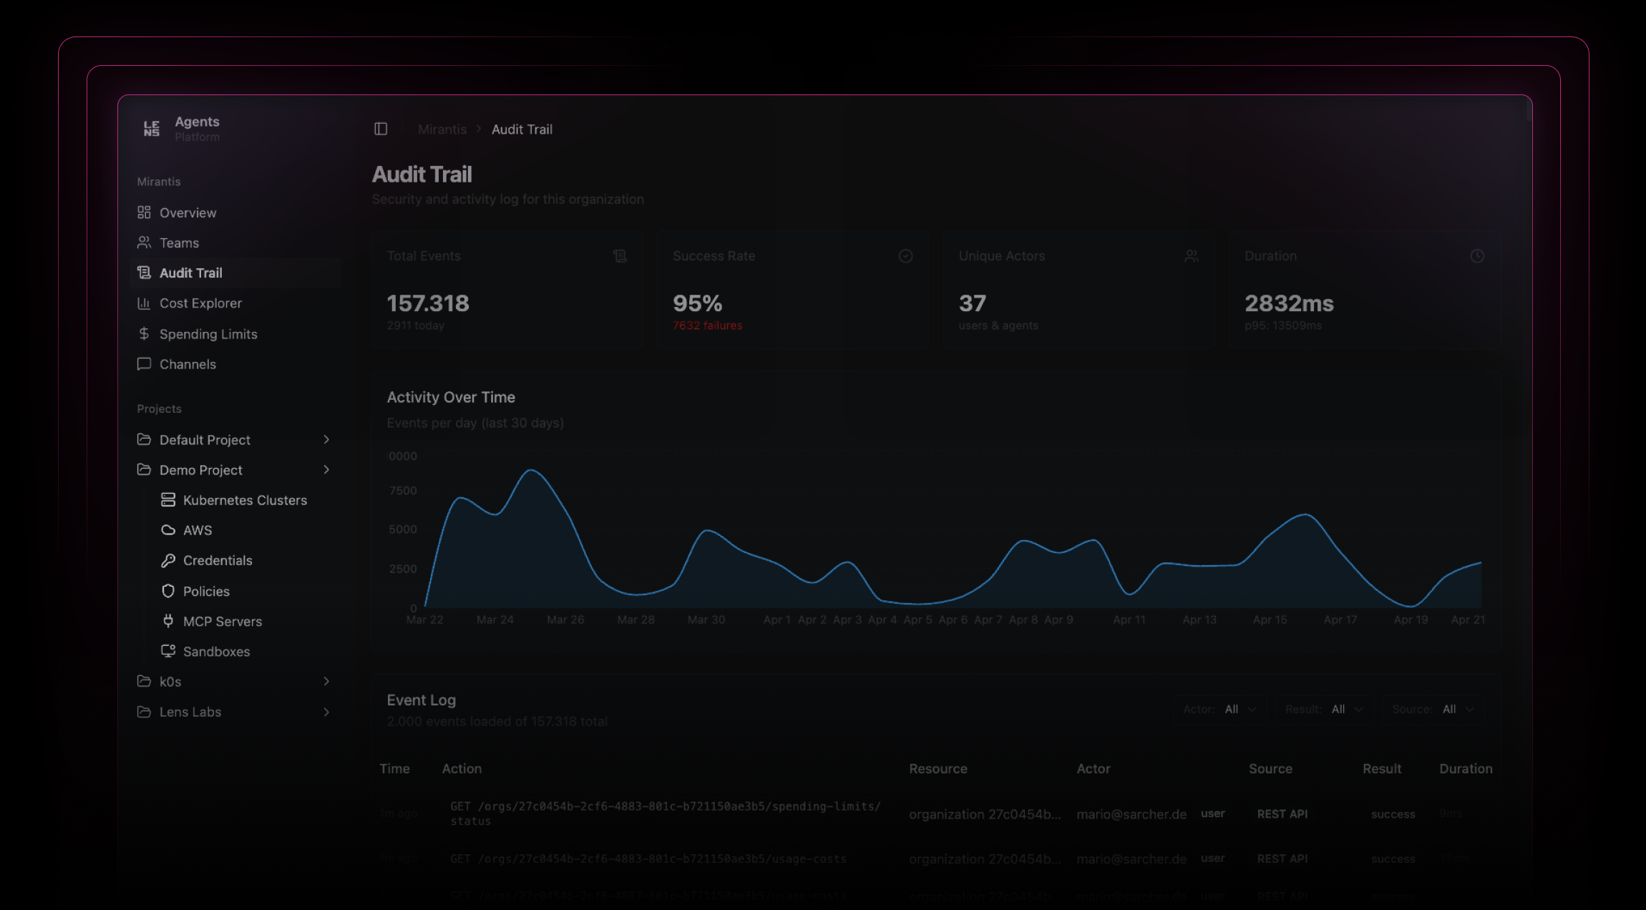This screenshot has width=1646, height=910.
Task: Click the Mirantis breadcrumb link
Action: click(x=442, y=129)
